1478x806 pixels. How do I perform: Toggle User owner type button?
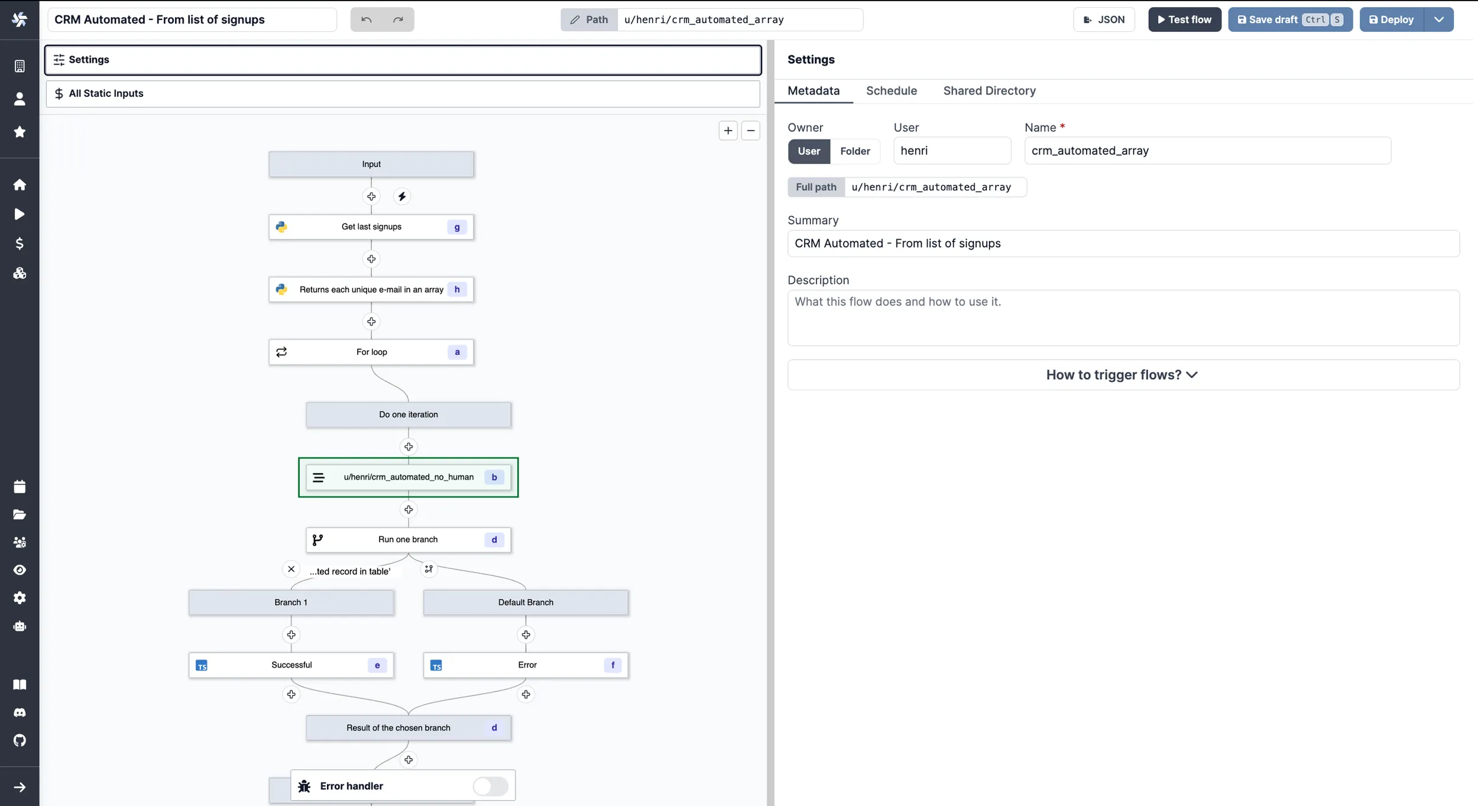[x=808, y=151]
